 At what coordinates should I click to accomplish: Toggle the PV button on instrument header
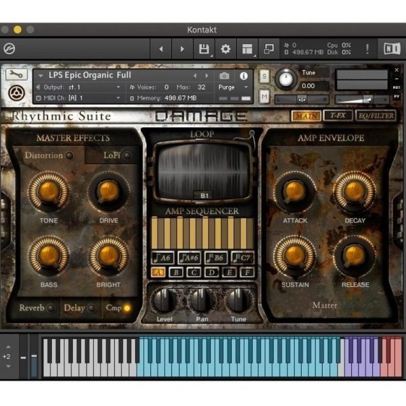coord(397,96)
